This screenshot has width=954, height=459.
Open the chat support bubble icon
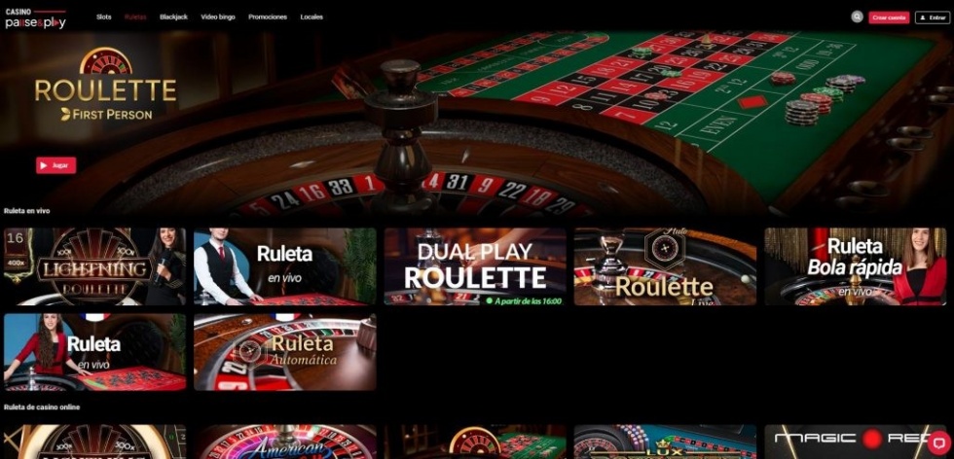tap(939, 441)
